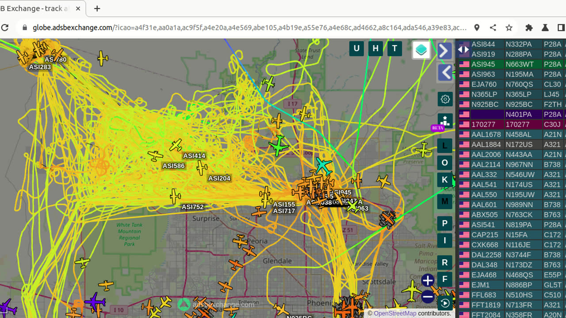The image size is (566, 318).
Task: Reload the ADS-B Exchange page
Action: (x=5, y=27)
